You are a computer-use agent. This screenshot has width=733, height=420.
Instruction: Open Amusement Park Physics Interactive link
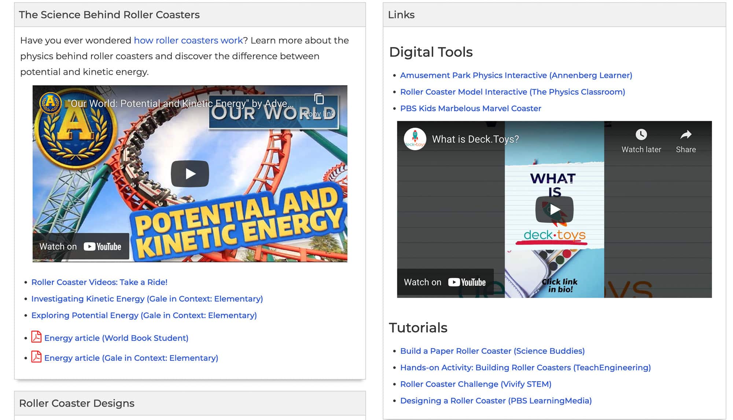point(516,75)
